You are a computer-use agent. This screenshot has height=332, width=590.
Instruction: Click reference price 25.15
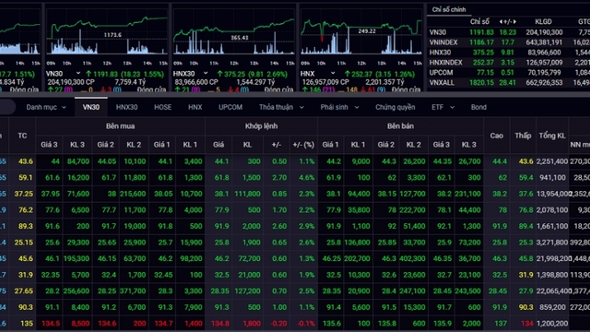coord(23,243)
